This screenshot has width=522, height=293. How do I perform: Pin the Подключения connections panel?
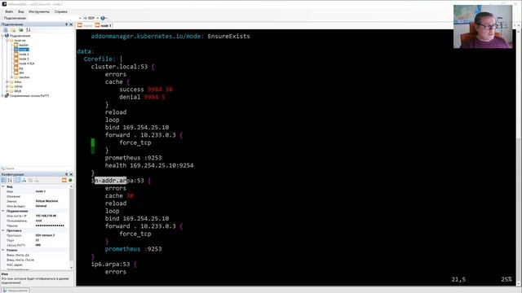pyautogui.click(x=67, y=24)
